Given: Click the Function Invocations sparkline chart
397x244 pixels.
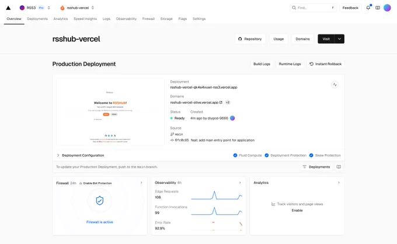Looking at the screenshot, I should (x=217, y=211).
